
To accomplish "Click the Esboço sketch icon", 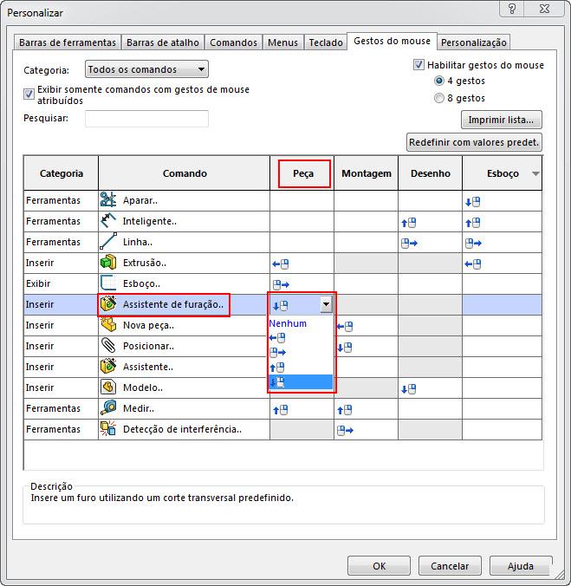I will [x=108, y=283].
